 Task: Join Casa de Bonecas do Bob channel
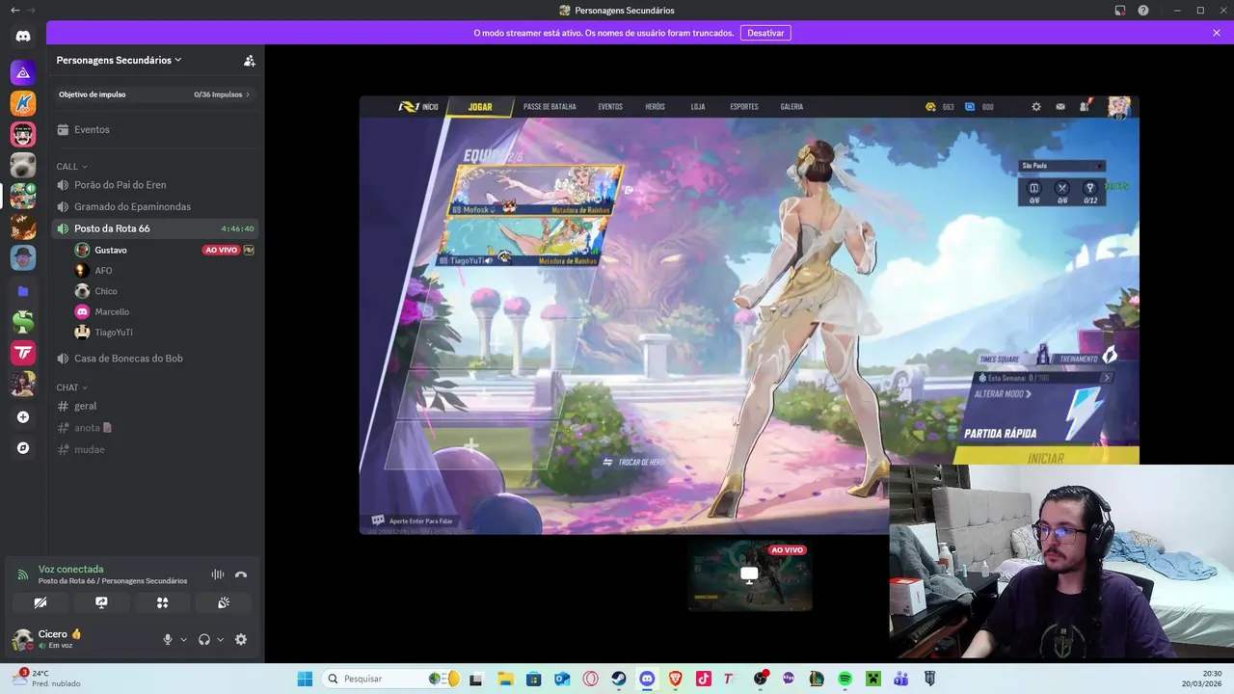154,358
